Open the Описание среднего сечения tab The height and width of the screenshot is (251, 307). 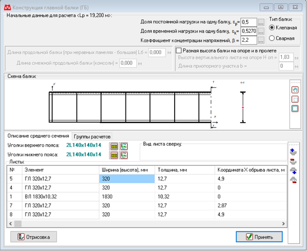click(38, 136)
